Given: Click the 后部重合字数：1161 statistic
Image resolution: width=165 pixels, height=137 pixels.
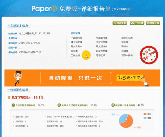Looking at the screenshot, I should tap(55, 126).
